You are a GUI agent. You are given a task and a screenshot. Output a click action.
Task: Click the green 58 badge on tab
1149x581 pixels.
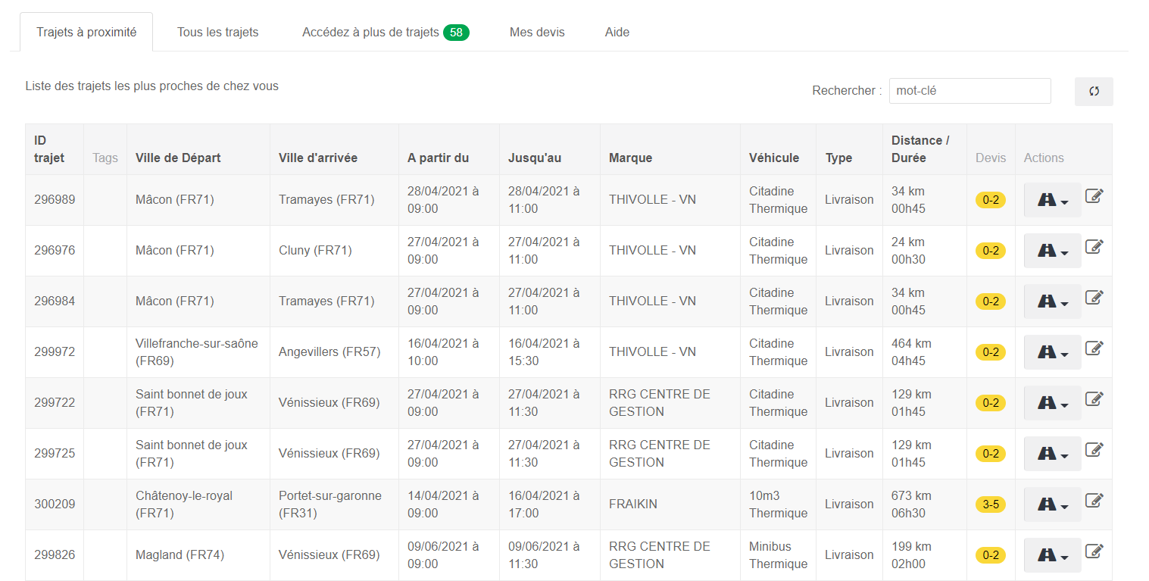[x=456, y=33]
